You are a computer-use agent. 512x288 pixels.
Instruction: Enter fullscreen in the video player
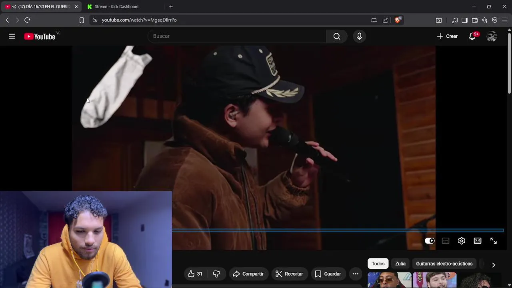tap(494, 241)
